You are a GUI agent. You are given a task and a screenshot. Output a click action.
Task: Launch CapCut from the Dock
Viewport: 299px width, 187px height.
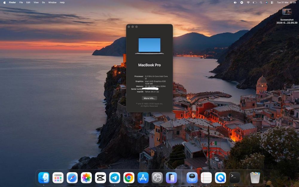100,178
